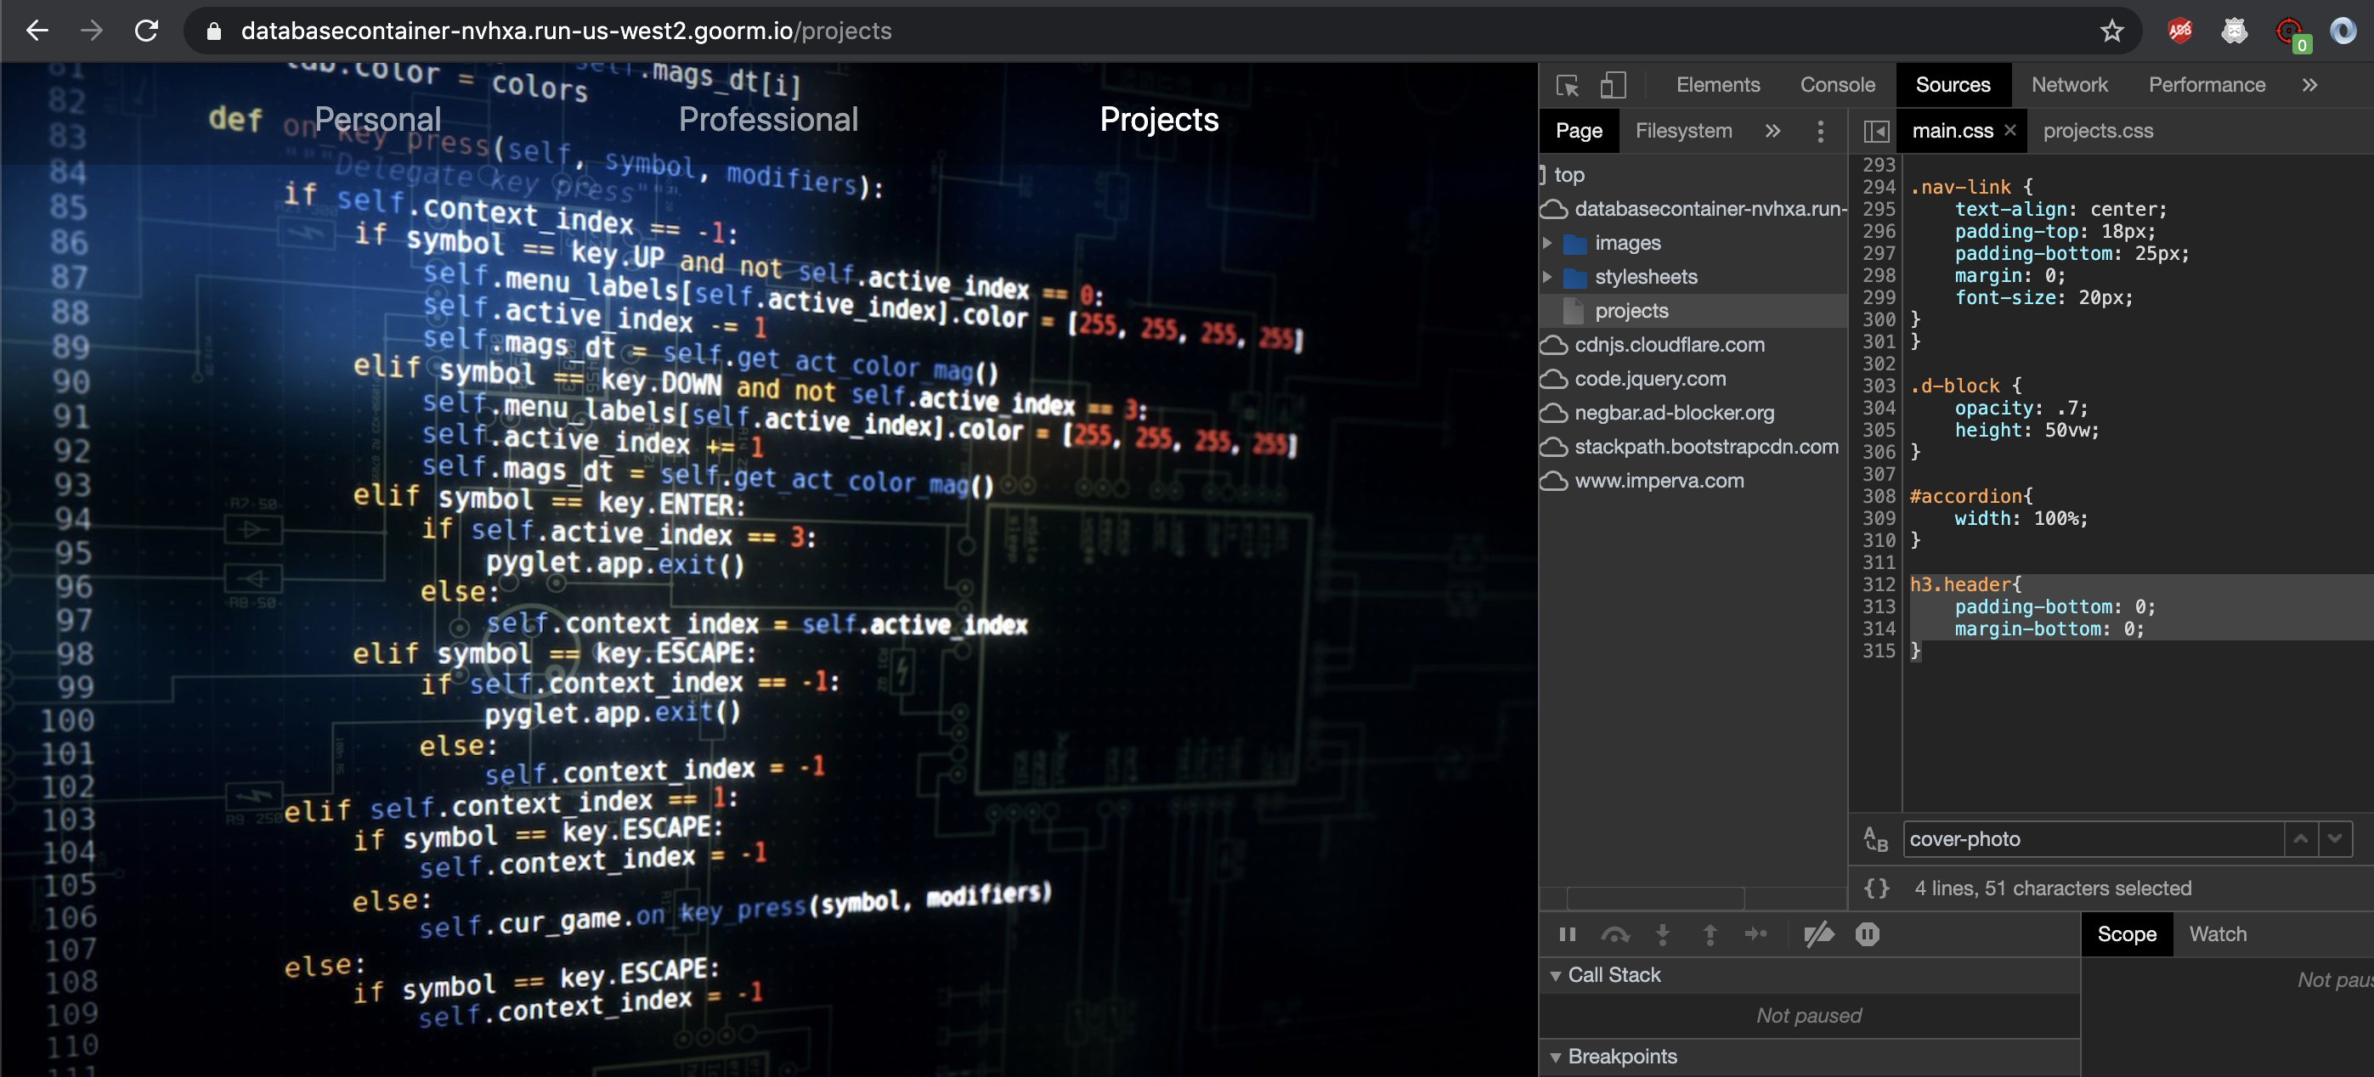Step into next function call
This screenshot has height=1077, width=2374.
tap(1663, 935)
